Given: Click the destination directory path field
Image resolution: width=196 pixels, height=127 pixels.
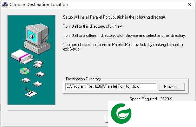Looking at the screenshot, I should [111, 86].
